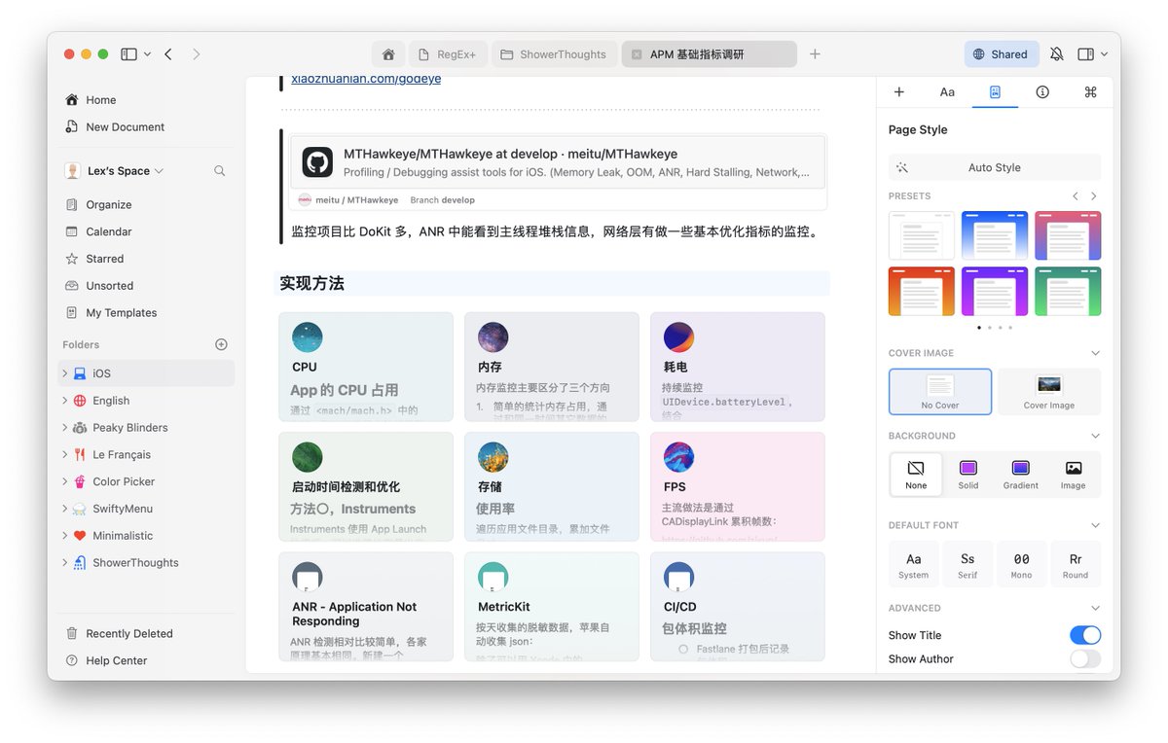Open the home tab icon
1168x743 pixels.
tap(388, 54)
